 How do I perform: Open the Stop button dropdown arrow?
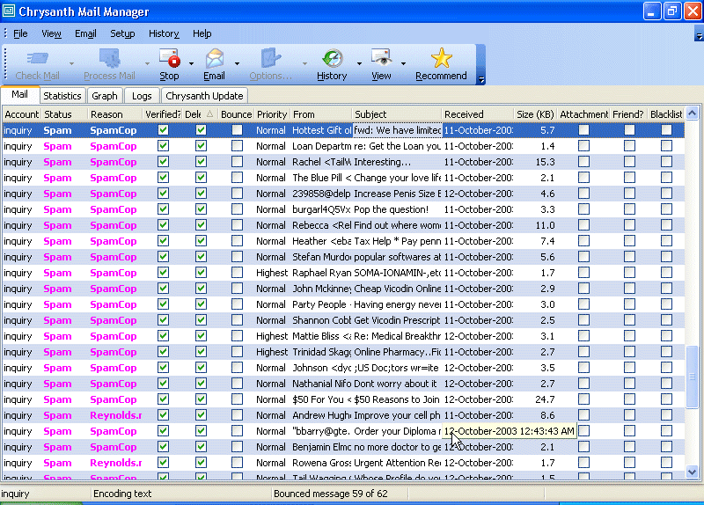click(x=191, y=63)
